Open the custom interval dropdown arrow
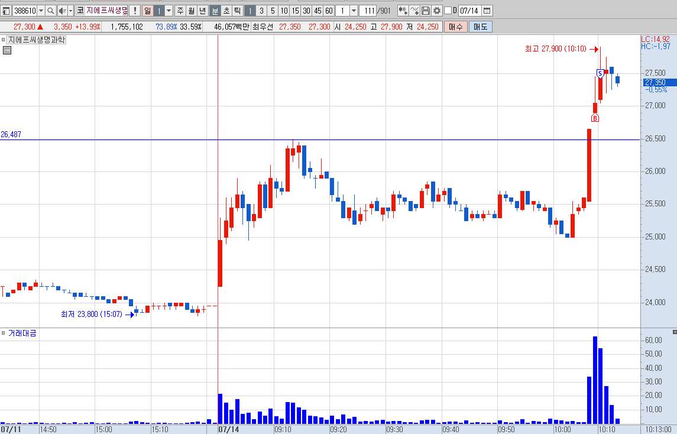 point(354,11)
